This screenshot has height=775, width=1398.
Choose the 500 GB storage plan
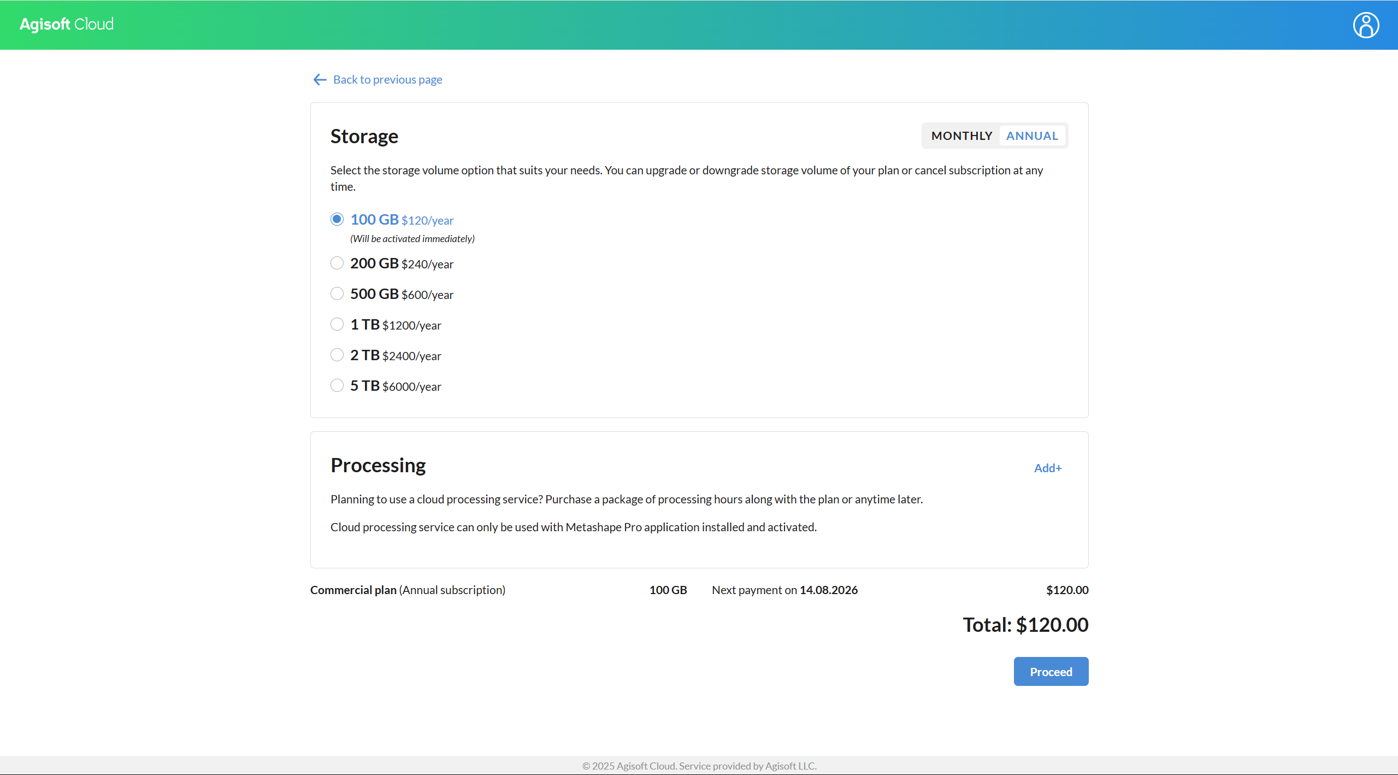[x=337, y=294]
